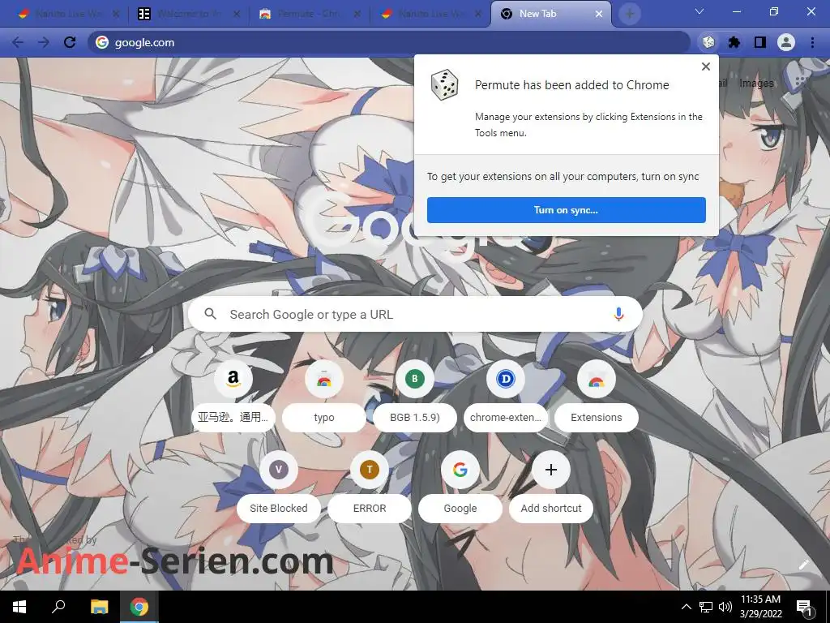Image resolution: width=830 pixels, height=623 pixels.
Task: Focus the Search Google or type a URL box
Action: (416, 314)
